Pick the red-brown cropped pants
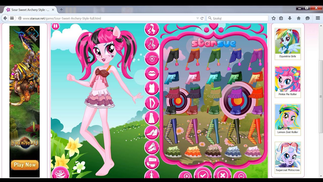Image resolution: width=323 pixels, height=182 pixels. click(193, 59)
